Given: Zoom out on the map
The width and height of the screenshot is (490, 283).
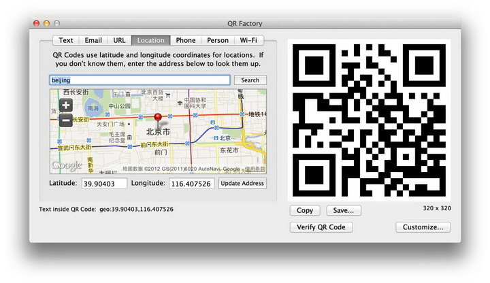Looking at the screenshot, I should click(x=66, y=120).
